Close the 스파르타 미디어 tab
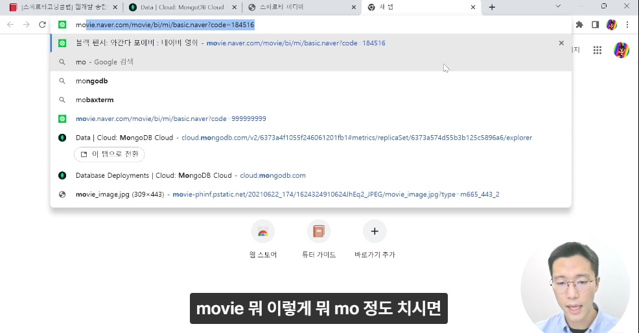This screenshot has width=639, height=333. pyautogui.click(x=354, y=7)
